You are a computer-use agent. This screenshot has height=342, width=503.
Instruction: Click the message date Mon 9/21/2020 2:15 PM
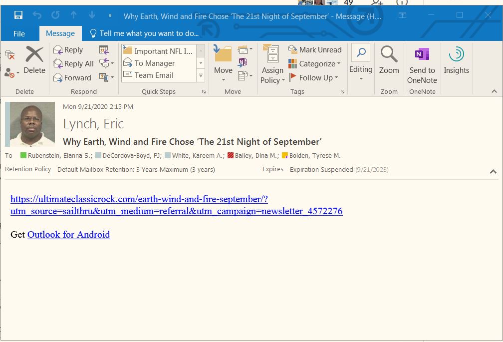98,106
